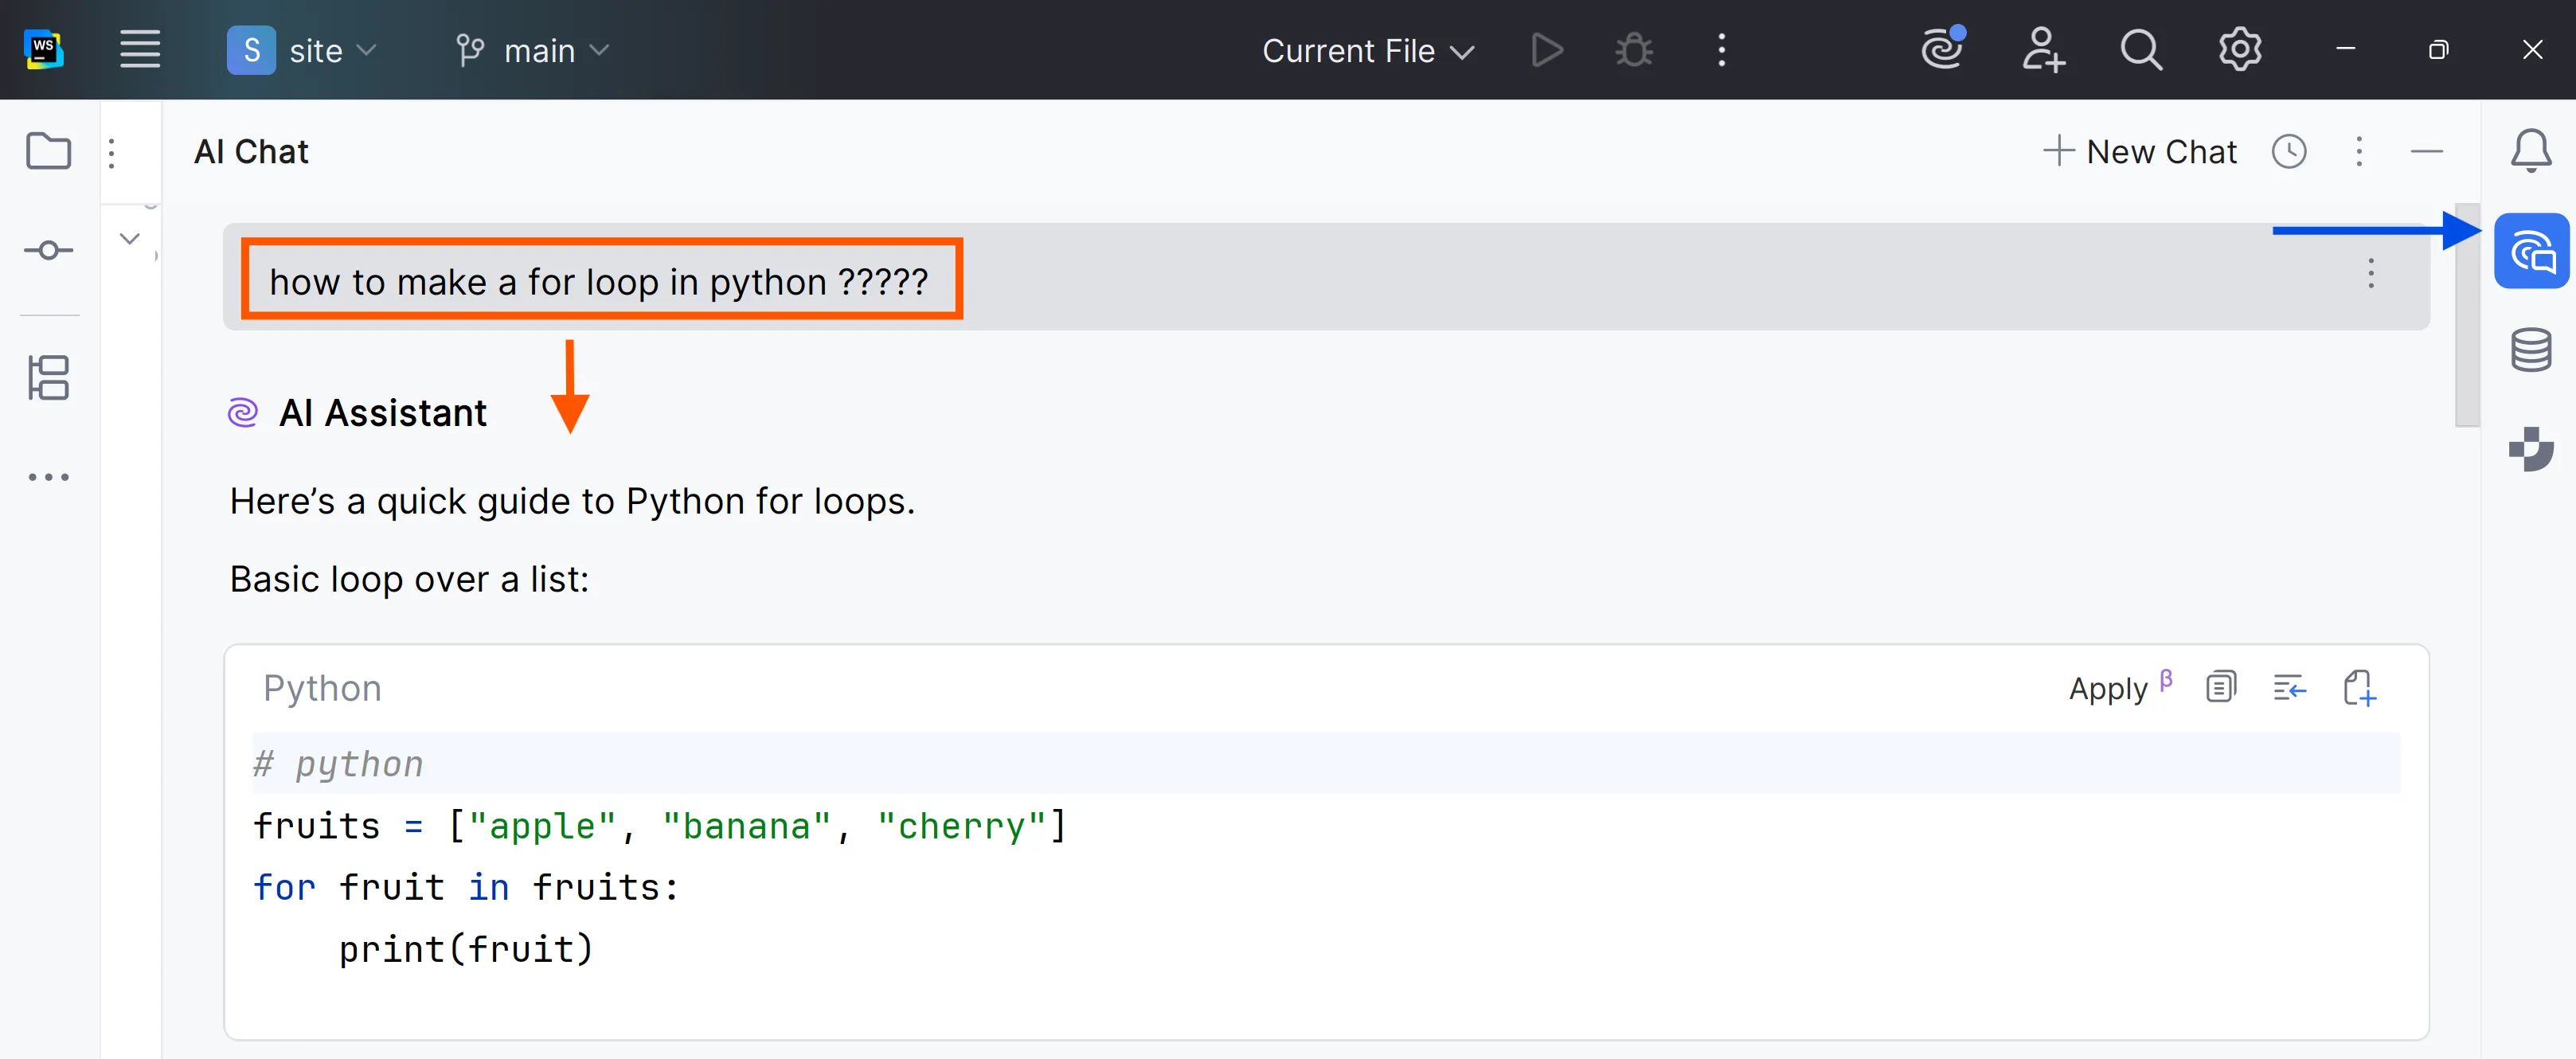
Task: Open the Structure tool window
Action: tap(48, 377)
